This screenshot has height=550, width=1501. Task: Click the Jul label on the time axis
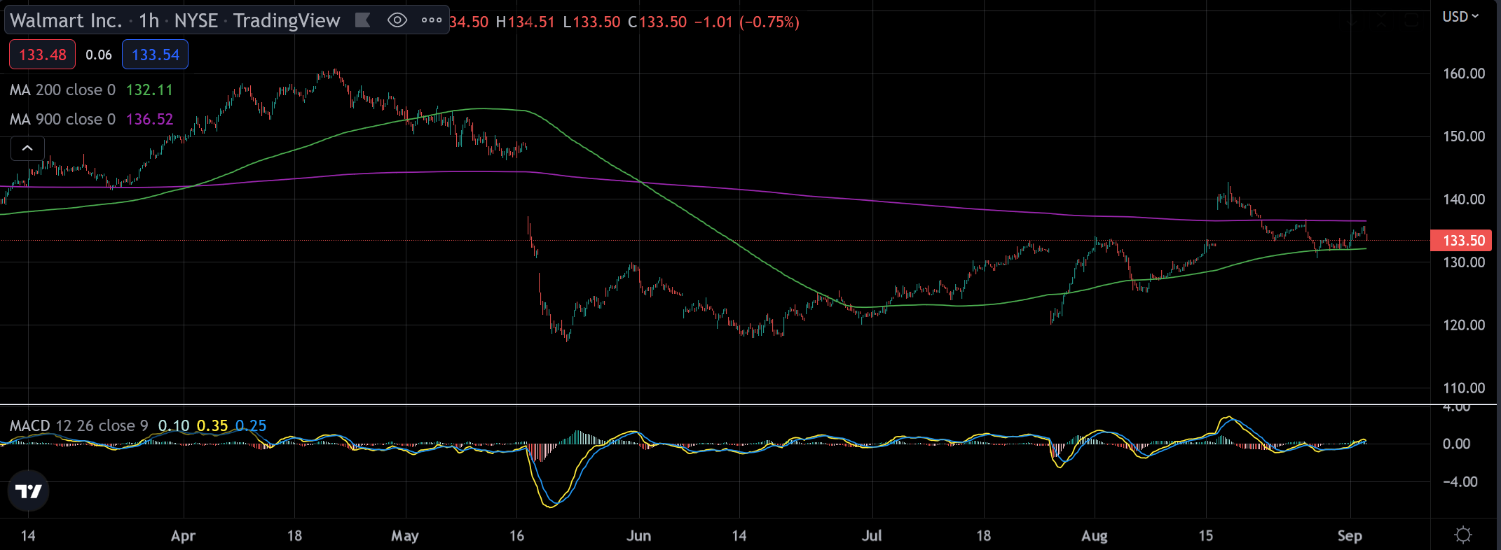pyautogui.click(x=872, y=536)
